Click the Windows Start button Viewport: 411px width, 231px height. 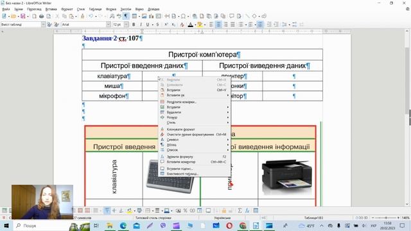pos(6,225)
